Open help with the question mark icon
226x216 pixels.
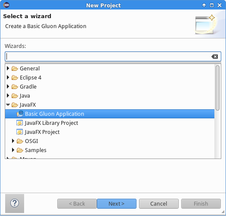[15, 203]
